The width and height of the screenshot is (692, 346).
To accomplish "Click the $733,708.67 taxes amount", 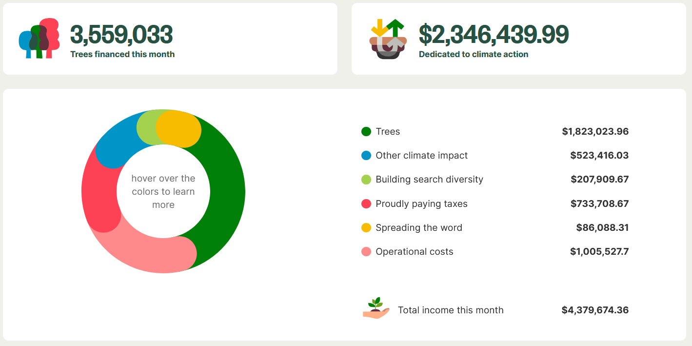I will coord(599,204).
